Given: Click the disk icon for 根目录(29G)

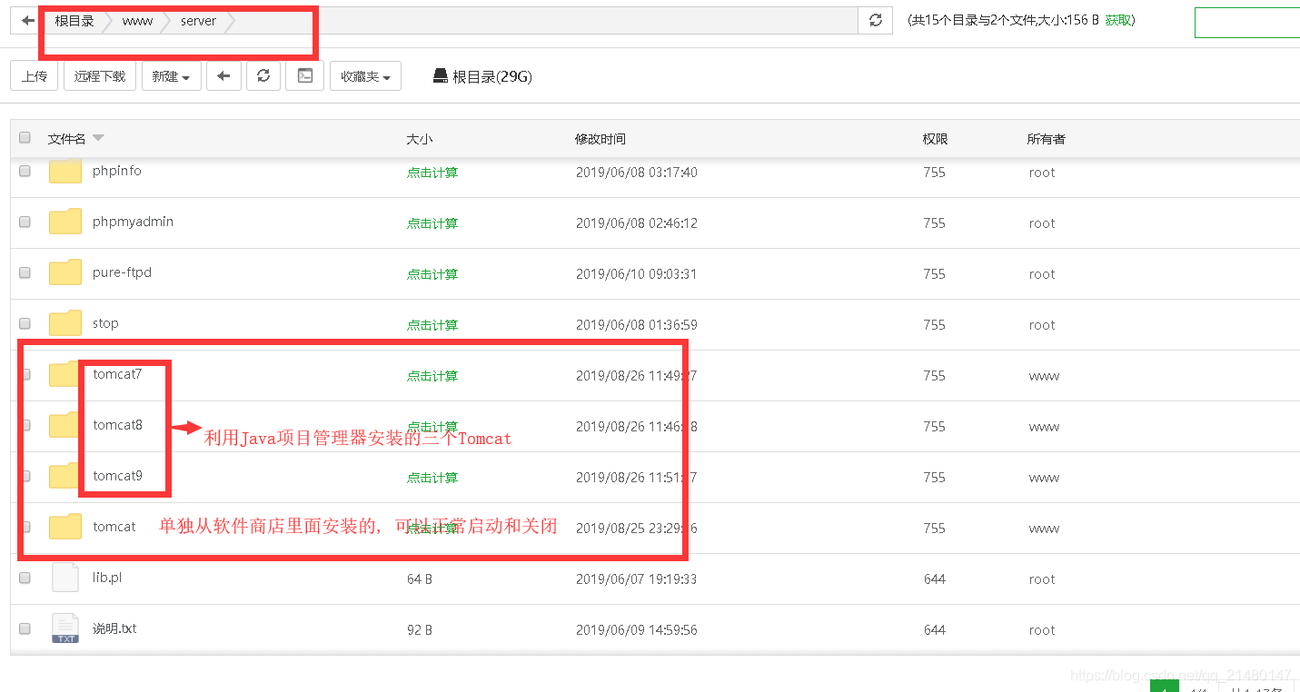Looking at the screenshot, I should coord(440,76).
